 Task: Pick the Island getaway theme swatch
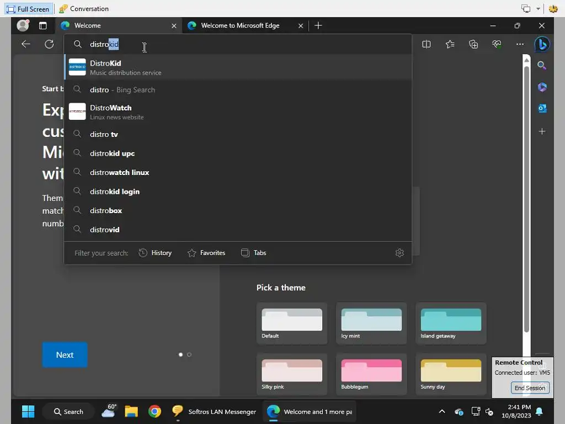tap(451, 323)
